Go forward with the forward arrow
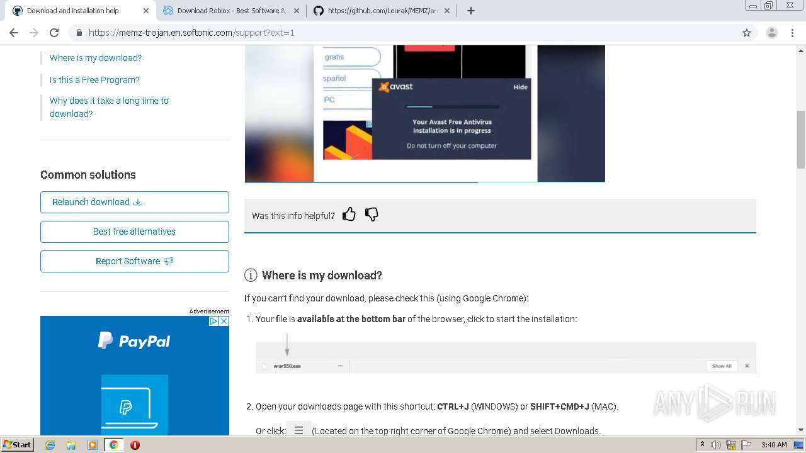 [34, 33]
